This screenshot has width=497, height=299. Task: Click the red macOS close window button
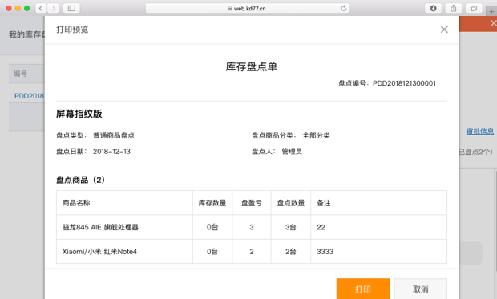[x=9, y=8]
